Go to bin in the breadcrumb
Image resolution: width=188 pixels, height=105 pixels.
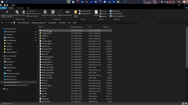point(69,23)
